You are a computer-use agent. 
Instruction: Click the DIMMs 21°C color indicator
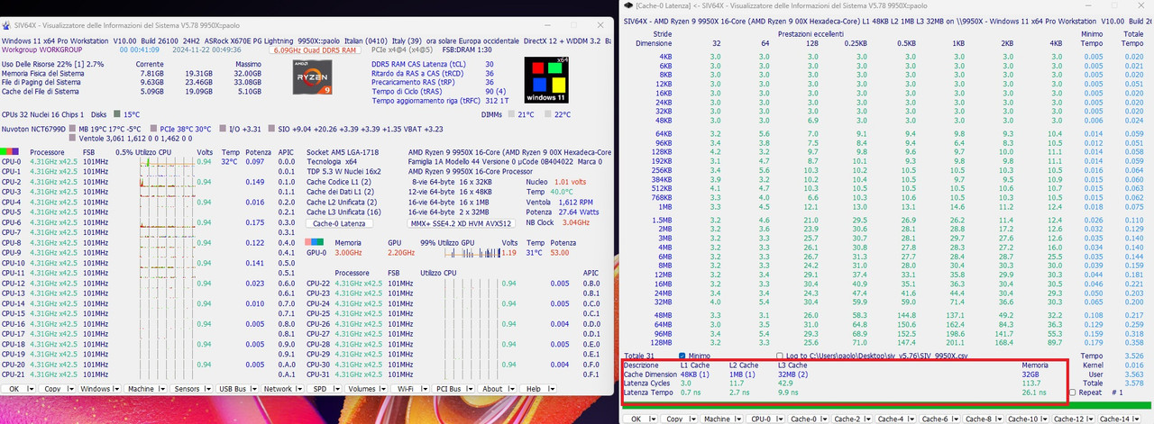click(510, 114)
